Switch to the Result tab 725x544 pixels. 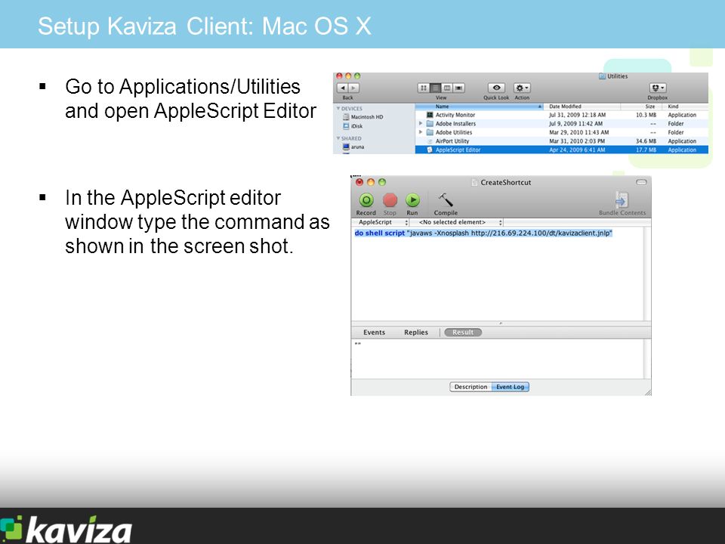click(463, 332)
